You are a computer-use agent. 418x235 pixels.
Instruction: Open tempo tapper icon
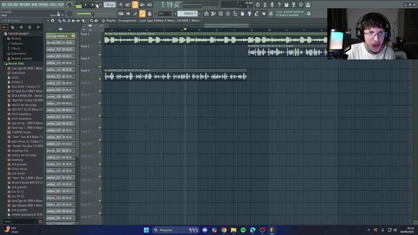[256, 13]
